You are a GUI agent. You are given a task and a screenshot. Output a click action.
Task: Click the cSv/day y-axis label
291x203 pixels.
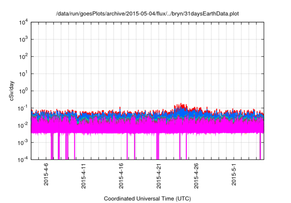pos(12,91)
